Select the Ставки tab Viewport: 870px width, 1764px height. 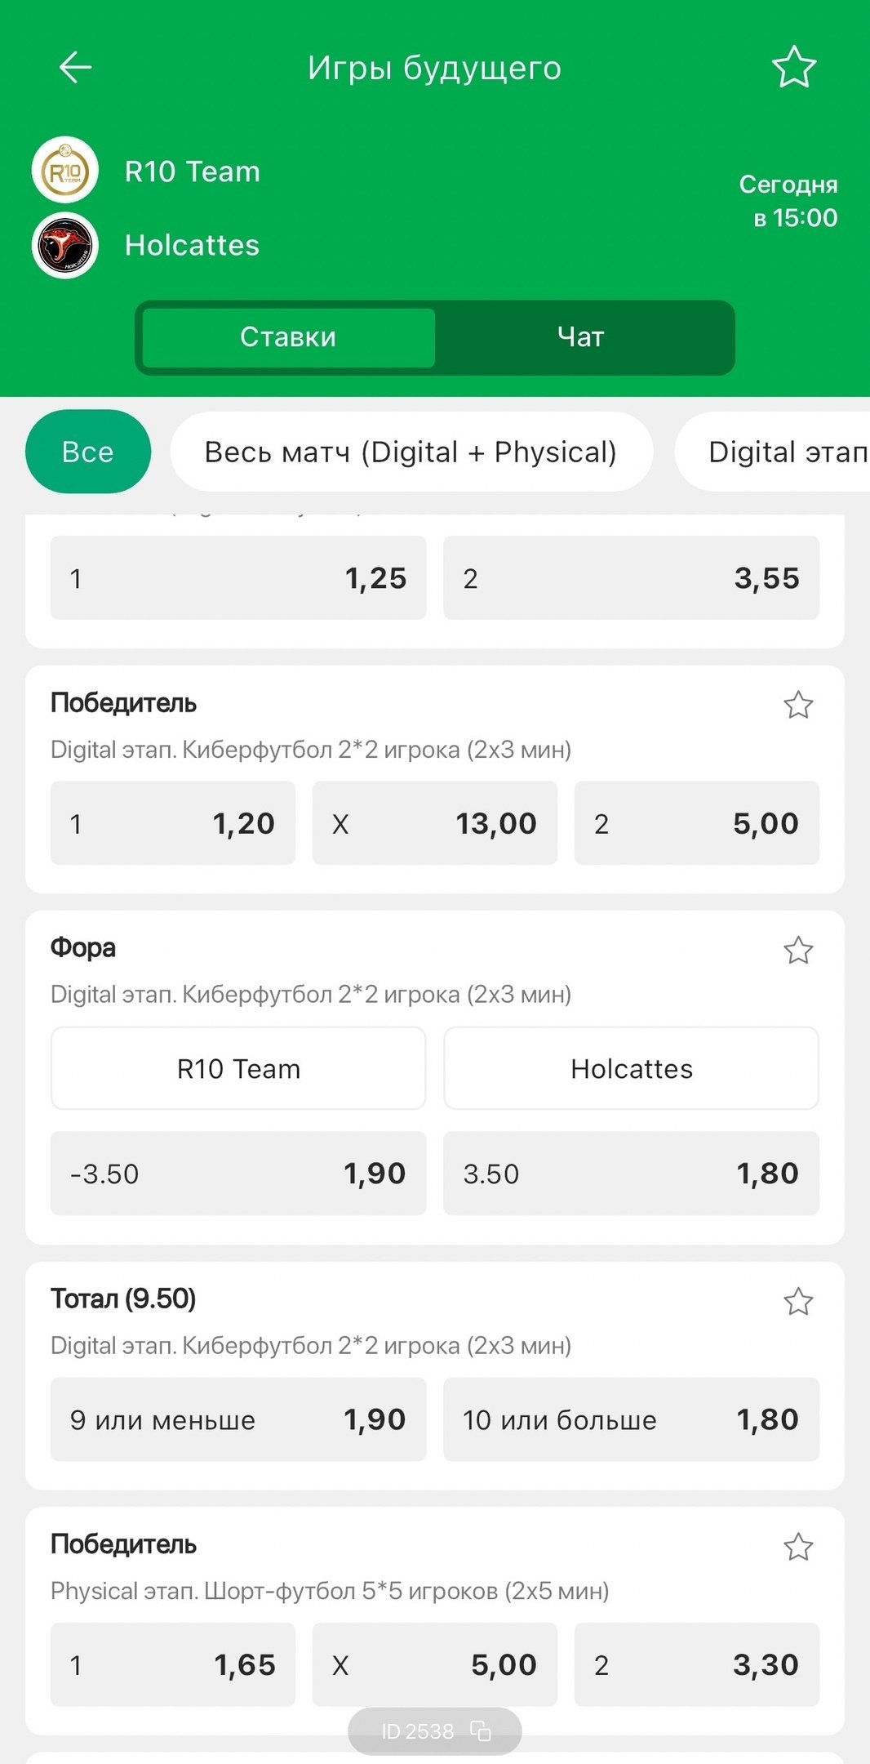coord(288,337)
